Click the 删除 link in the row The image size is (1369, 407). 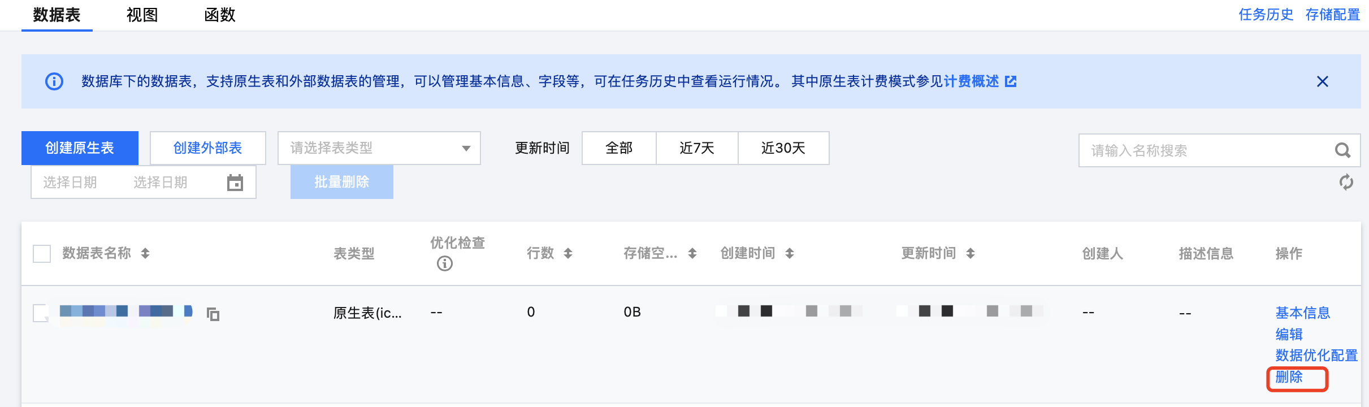[1289, 377]
